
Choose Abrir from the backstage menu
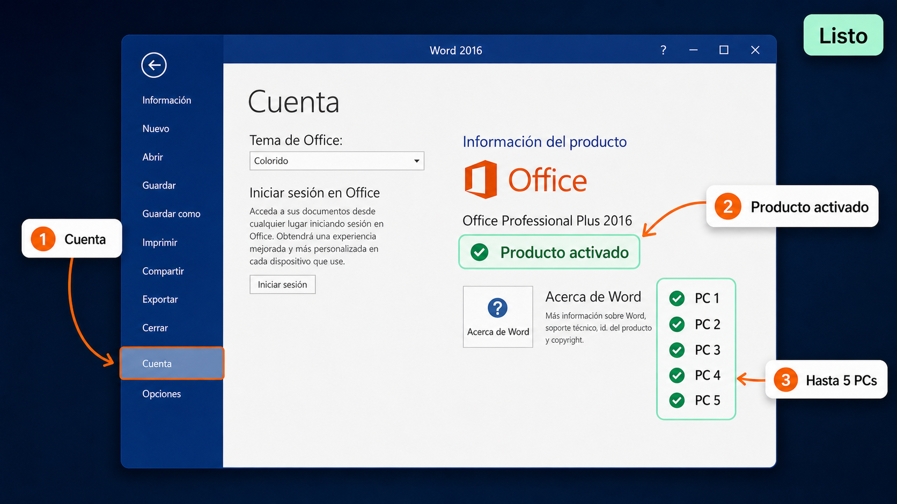pyautogui.click(x=152, y=157)
